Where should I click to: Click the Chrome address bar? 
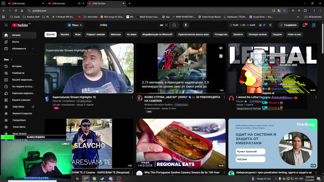[149, 11]
